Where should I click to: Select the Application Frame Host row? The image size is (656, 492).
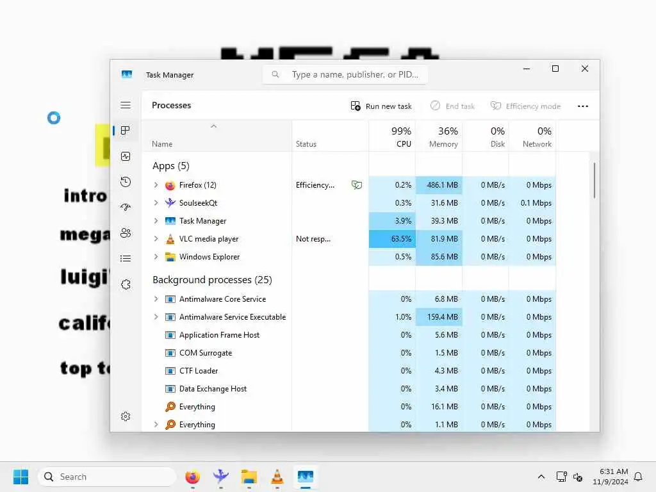348,335
